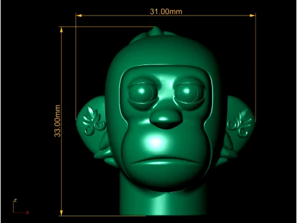Click the 31.00mm width dimension label

166,11
